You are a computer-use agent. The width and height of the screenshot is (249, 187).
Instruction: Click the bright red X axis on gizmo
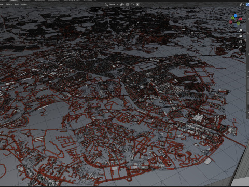[x=241, y=19]
